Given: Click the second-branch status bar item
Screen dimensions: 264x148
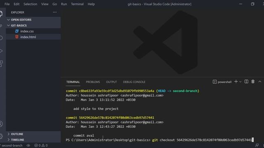Looking at the screenshot, I should pos(11,145).
